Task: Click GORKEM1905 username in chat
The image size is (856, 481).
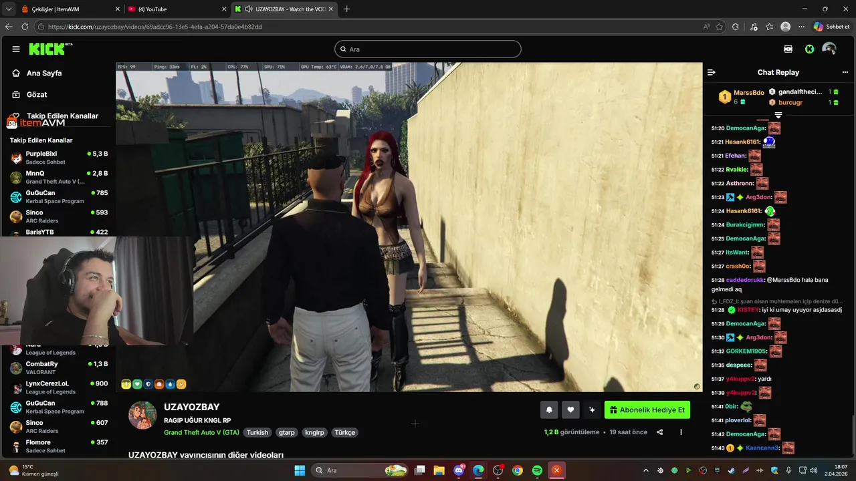Action: 746,351
